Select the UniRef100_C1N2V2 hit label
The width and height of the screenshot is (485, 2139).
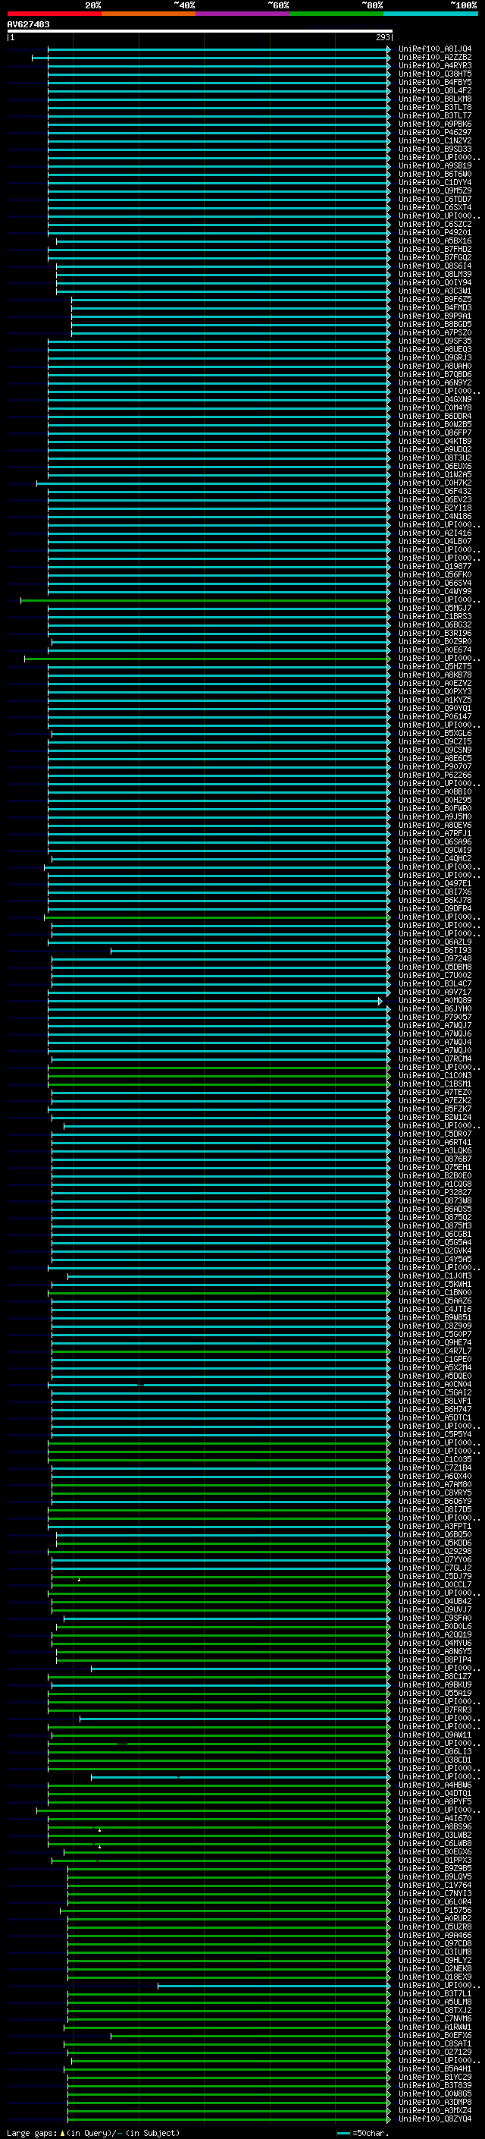(434, 140)
